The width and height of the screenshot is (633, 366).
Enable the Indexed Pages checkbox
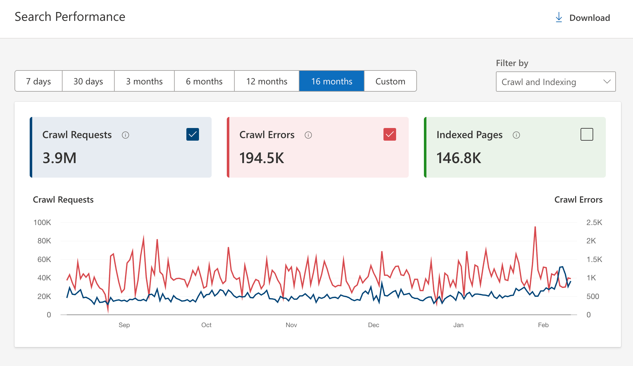coord(587,134)
